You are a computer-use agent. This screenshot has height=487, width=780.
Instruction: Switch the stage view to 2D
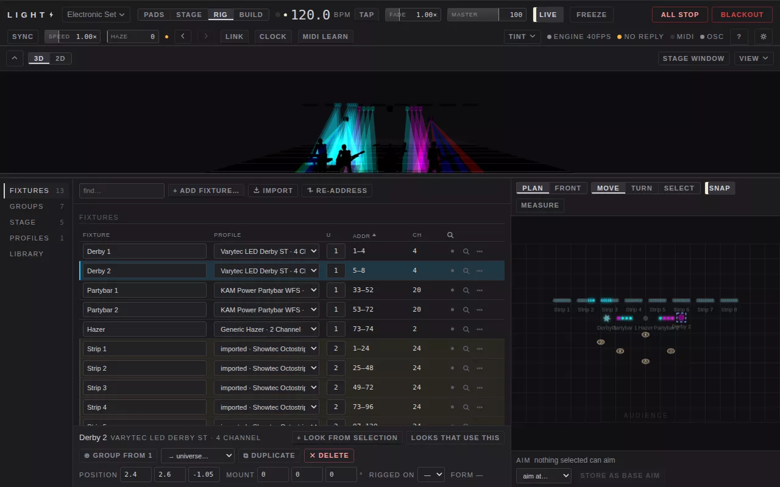point(60,58)
